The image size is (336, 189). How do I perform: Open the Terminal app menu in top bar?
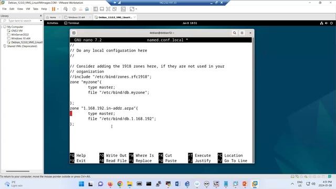[71, 23]
